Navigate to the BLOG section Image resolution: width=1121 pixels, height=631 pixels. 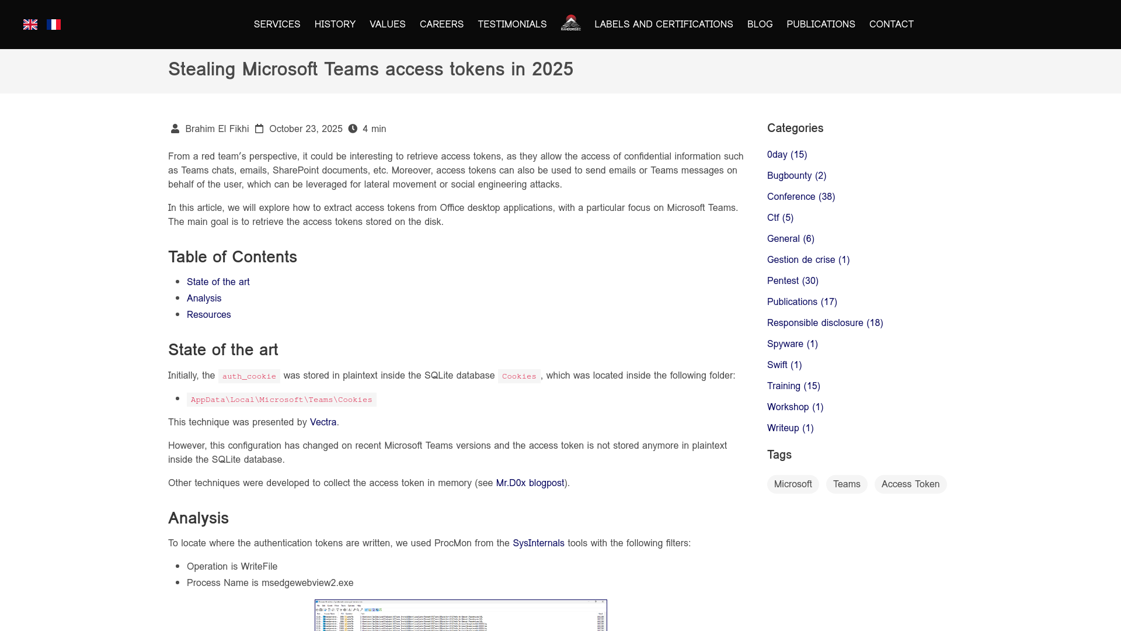point(760,24)
